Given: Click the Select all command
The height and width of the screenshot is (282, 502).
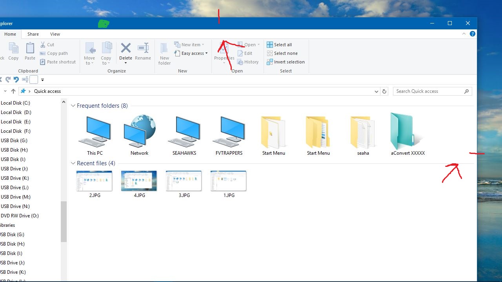Looking at the screenshot, I should [x=279, y=45].
